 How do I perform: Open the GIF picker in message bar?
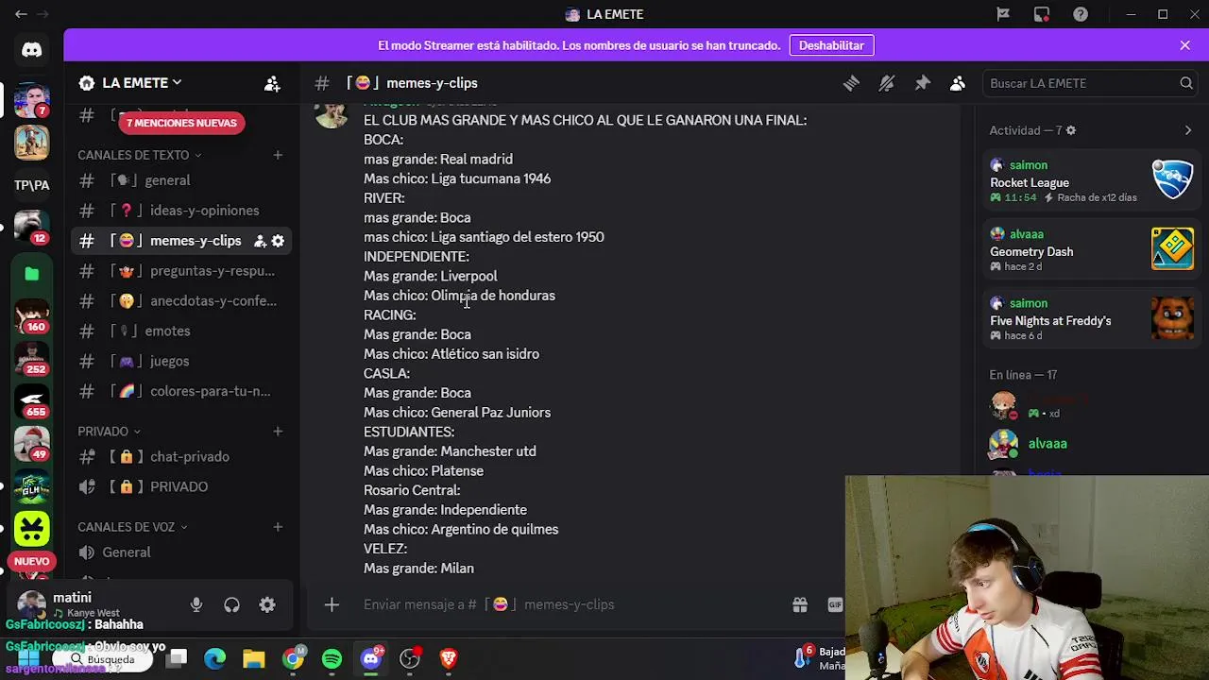point(835,604)
